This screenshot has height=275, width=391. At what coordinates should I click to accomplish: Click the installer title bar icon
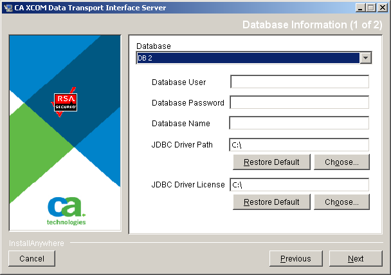(x=8, y=8)
